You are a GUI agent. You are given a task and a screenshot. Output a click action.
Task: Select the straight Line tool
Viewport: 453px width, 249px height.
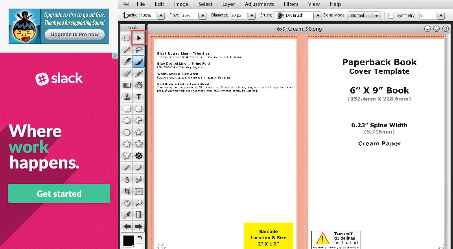(x=127, y=168)
